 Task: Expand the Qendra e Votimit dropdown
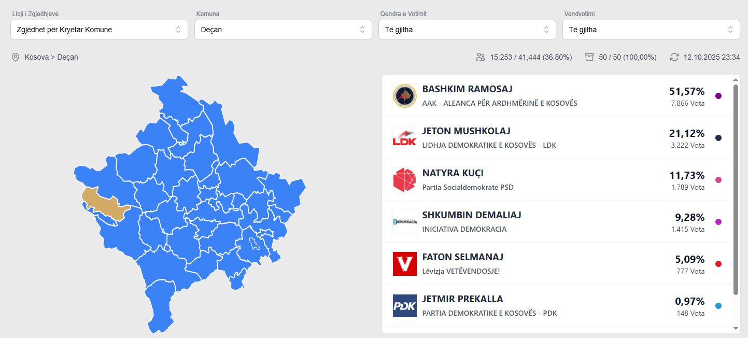(x=467, y=30)
